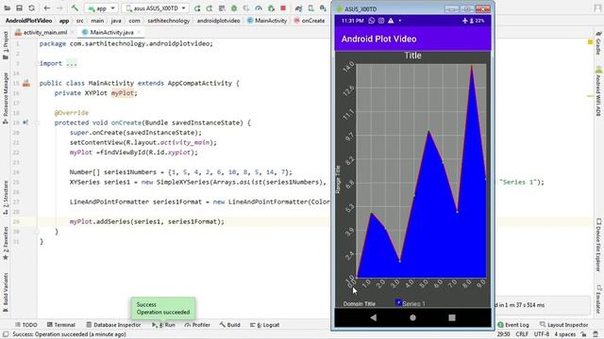The height and width of the screenshot is (339, 604).
Task: Open the AVD Manager device icon
Action: click(310, 8)
